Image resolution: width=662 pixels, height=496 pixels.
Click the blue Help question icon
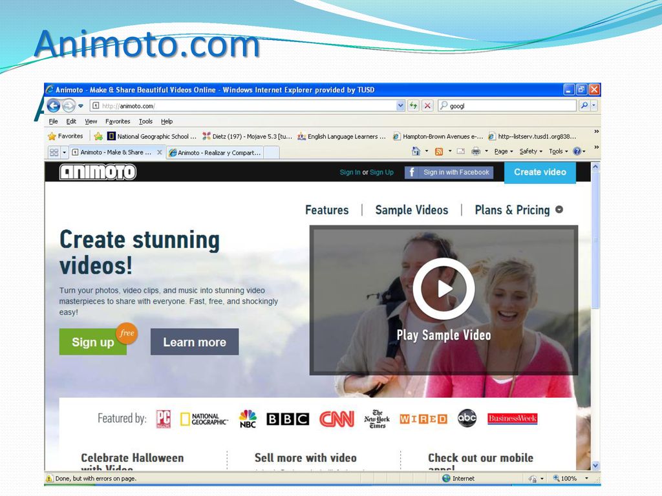tap(577, 151)
